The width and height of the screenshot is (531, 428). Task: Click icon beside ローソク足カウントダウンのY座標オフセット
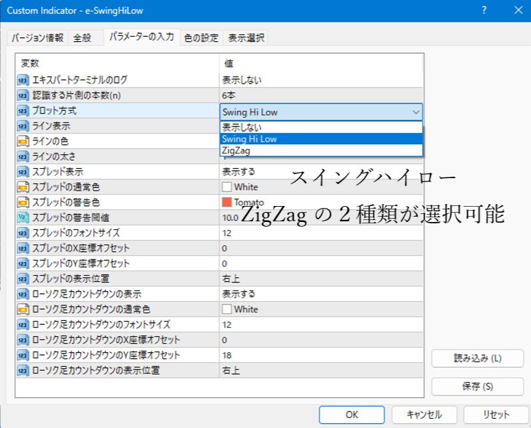tap(23, 355)
